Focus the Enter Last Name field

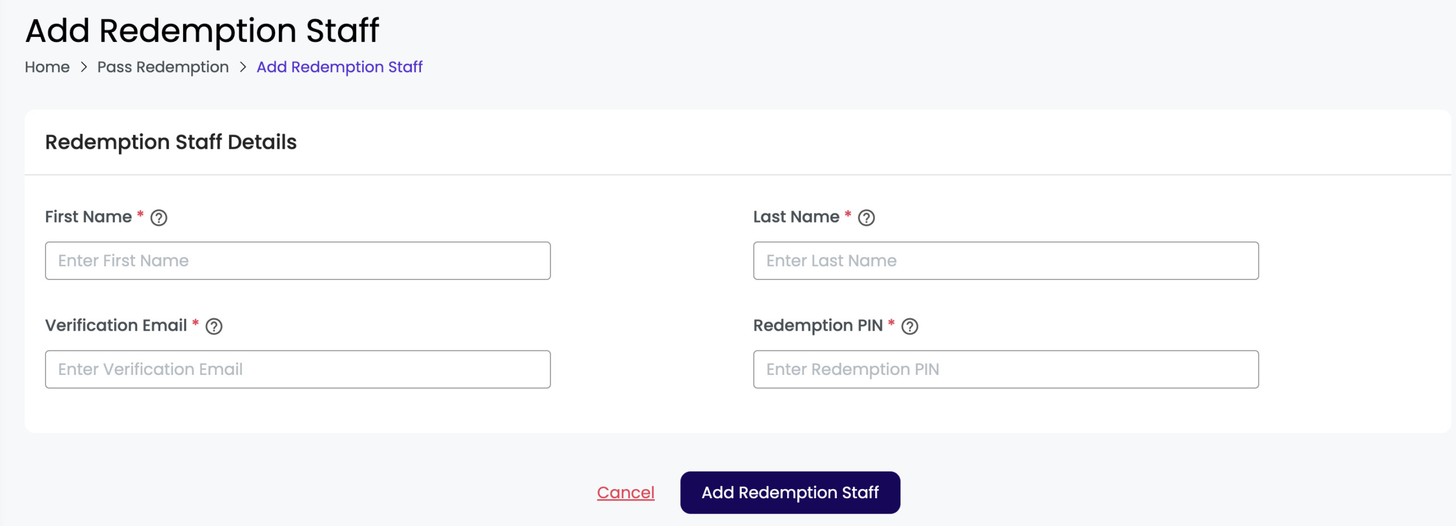click(x=1006, y=260)
